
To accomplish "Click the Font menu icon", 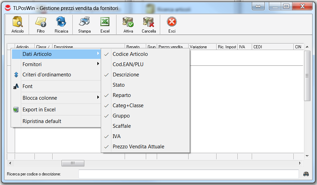I will tap(16, 86).
